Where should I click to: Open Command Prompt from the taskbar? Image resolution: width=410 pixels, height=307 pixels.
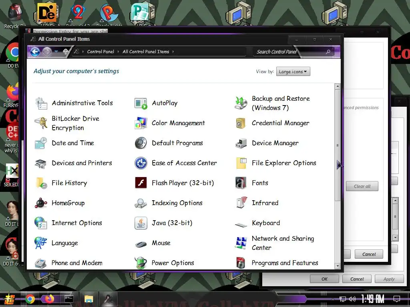69,299
